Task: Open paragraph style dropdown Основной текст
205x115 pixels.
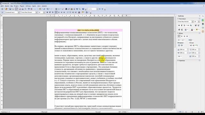Action: point(19,12)
